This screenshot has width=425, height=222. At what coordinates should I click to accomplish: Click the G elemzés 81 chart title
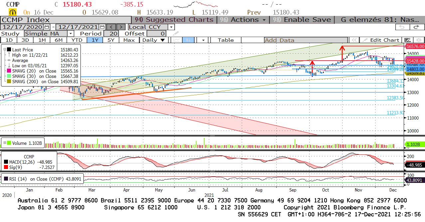point(379,20)
